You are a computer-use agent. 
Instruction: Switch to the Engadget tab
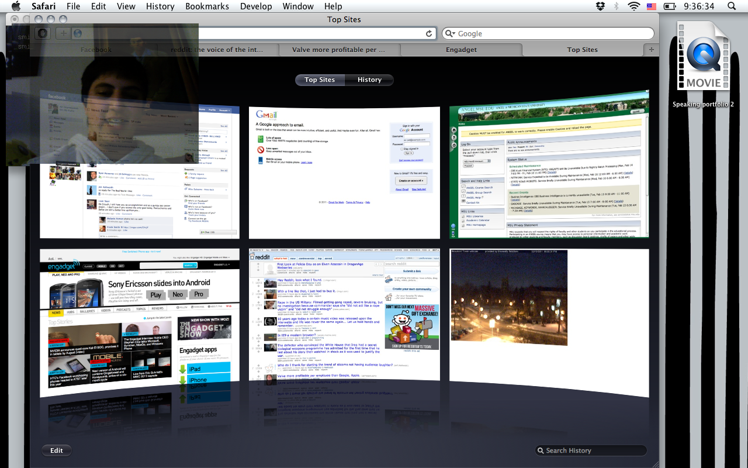(x=461, y=50)
